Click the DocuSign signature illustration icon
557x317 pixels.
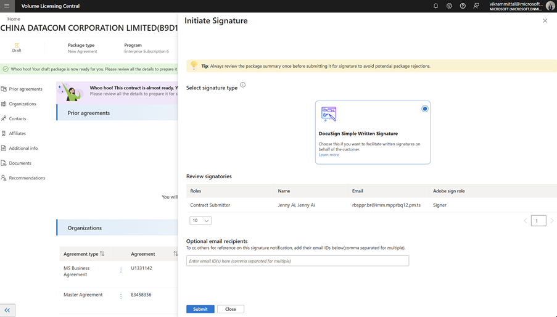tap(329, 113)
